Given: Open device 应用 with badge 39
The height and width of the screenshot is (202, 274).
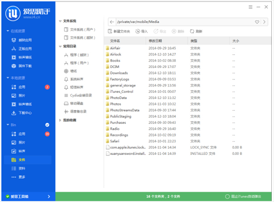Looking at the screenshot, I should (x=18, y=134).
